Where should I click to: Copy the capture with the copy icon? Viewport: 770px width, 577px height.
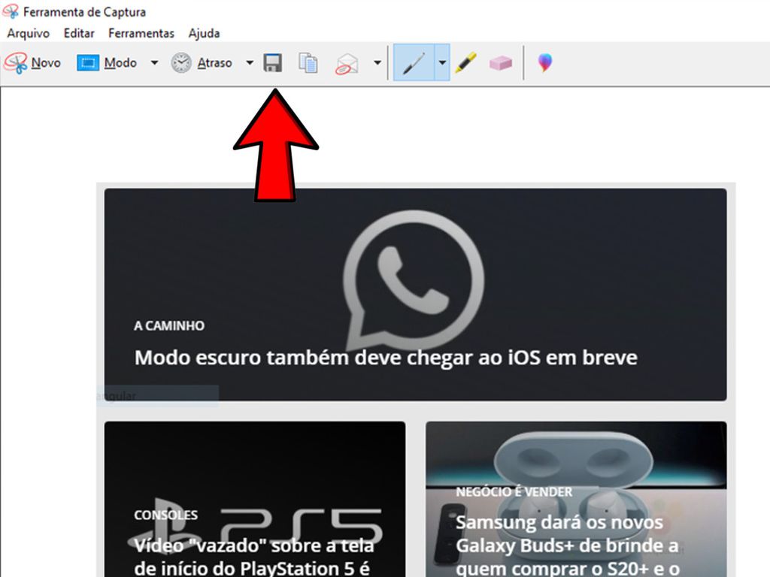[x=308, y=63]
